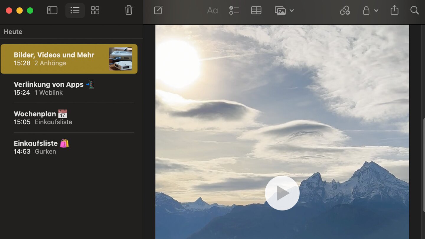Click the 'Bilder, Videos und Mehr' thumbnail

(x=120, y=59)
